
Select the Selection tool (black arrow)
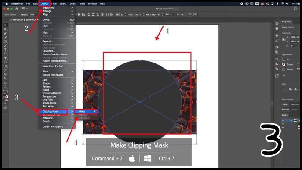point(5,25)
